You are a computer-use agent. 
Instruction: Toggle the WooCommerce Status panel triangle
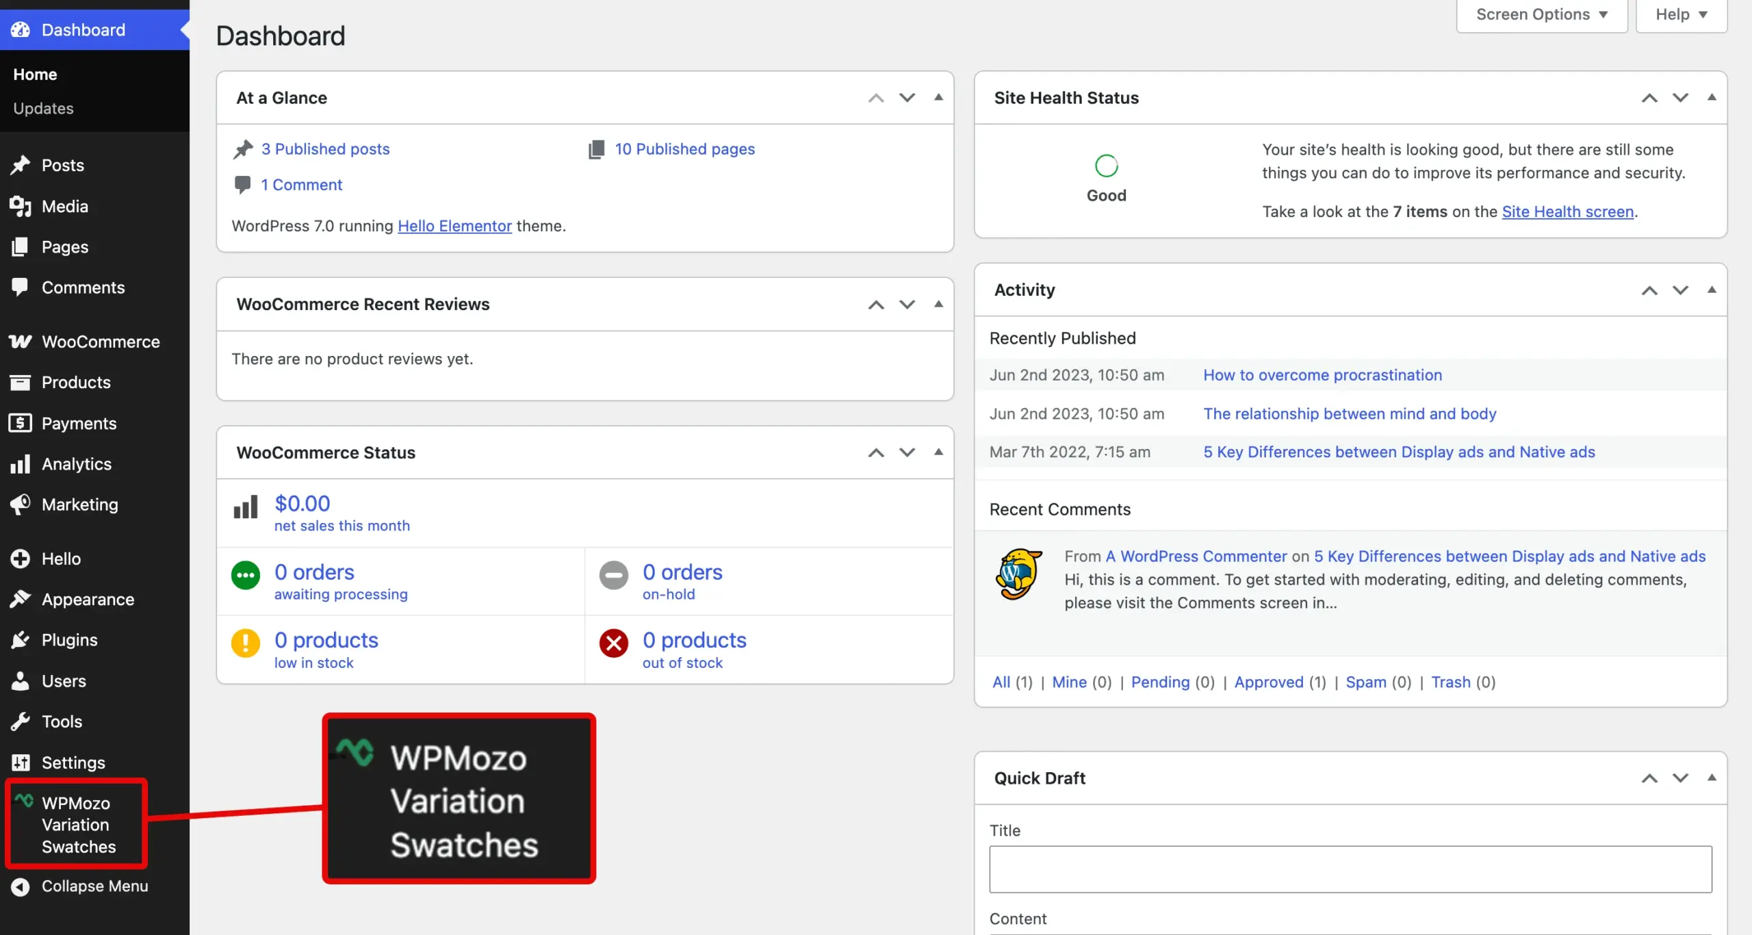[938, 452]
